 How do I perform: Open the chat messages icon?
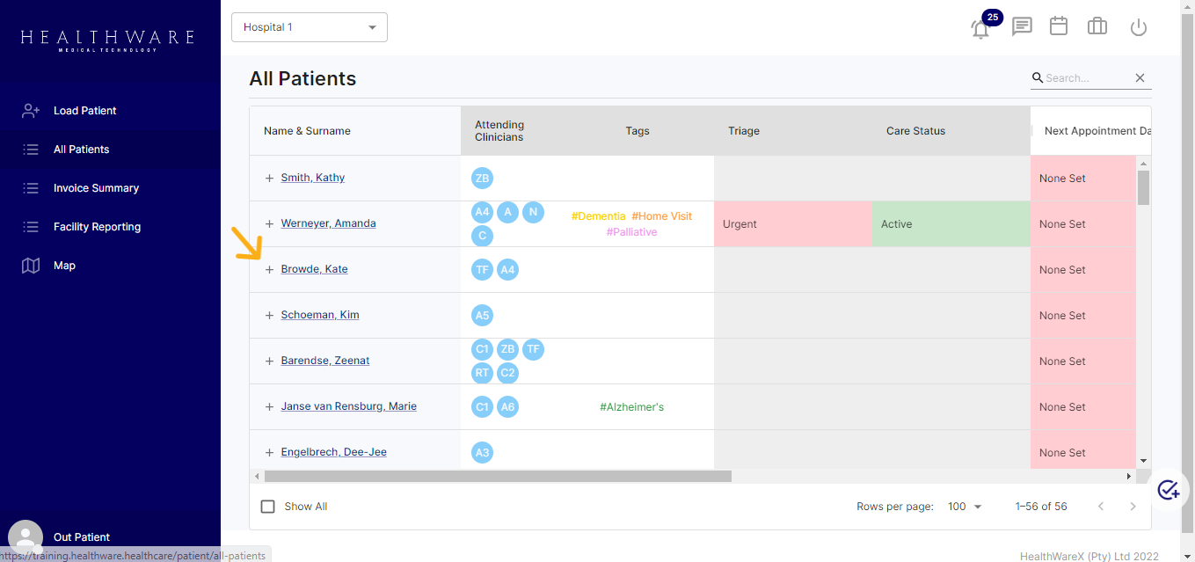pyautogui.click(x=1022, y=26)
